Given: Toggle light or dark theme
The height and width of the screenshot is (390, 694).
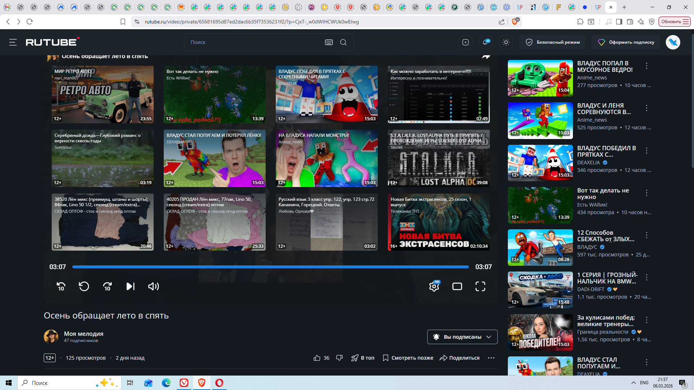Looking at the screenshot, I should [506, 42].
